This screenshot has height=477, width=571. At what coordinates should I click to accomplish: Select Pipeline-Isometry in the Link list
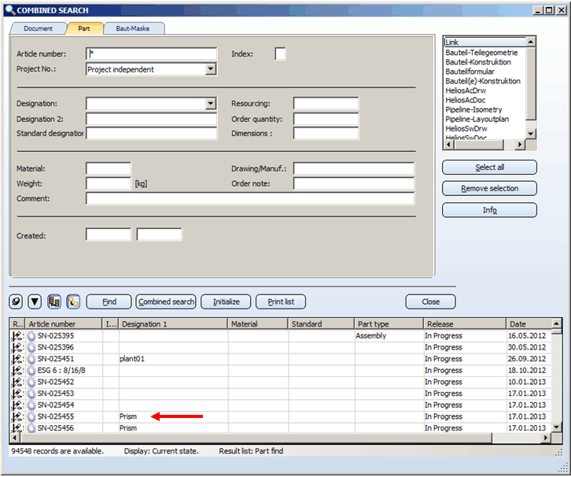pos(473,109)
